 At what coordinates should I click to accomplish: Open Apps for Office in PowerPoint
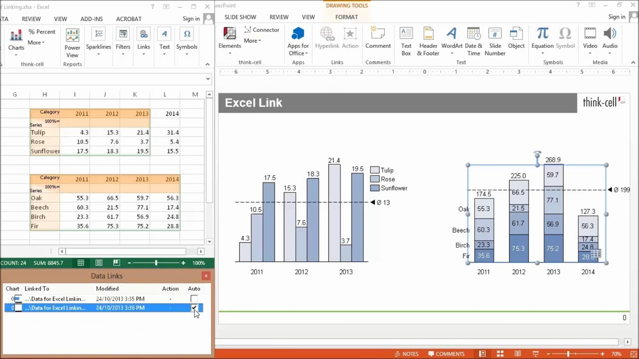coord(298,42)
